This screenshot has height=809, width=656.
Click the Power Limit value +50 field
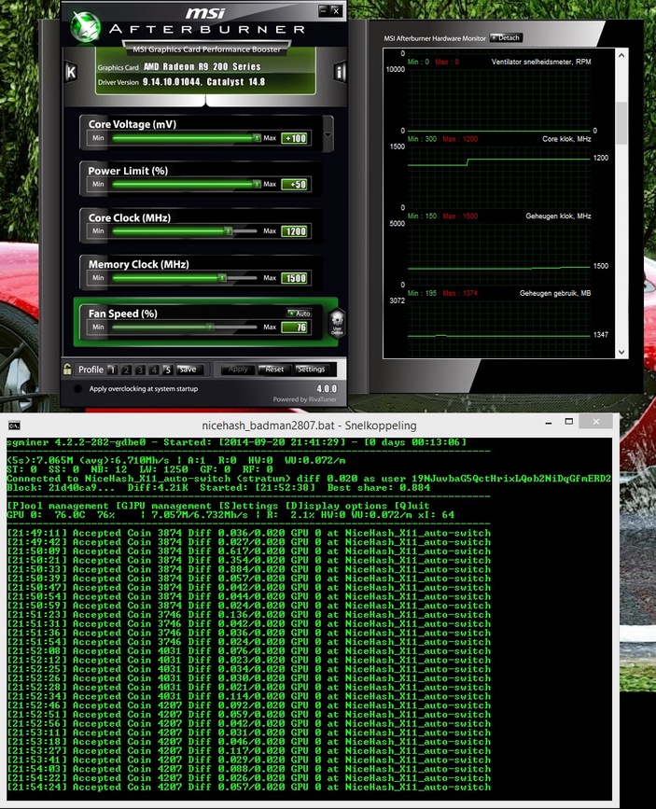point(295,184)
